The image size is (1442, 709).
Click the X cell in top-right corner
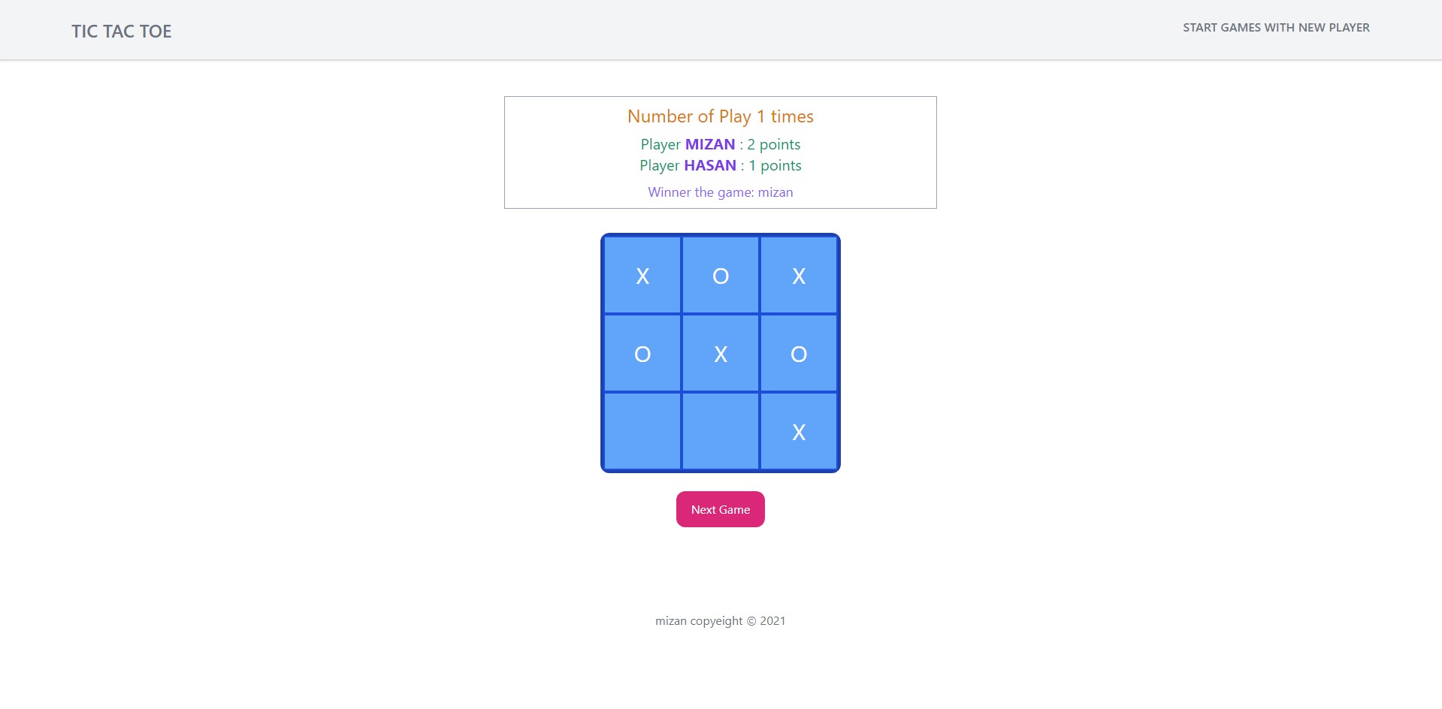pyautogui.click(x=798, y=275)
